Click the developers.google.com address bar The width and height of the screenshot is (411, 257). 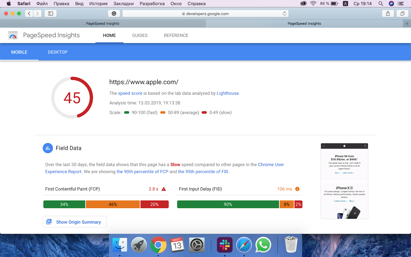(x=206, y=14)
